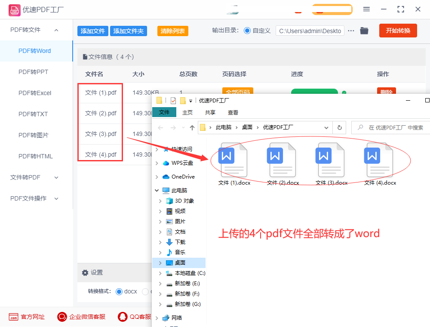Click the 开始转换 button
Screen dimensions: 430x327
[x=398, y=31]
